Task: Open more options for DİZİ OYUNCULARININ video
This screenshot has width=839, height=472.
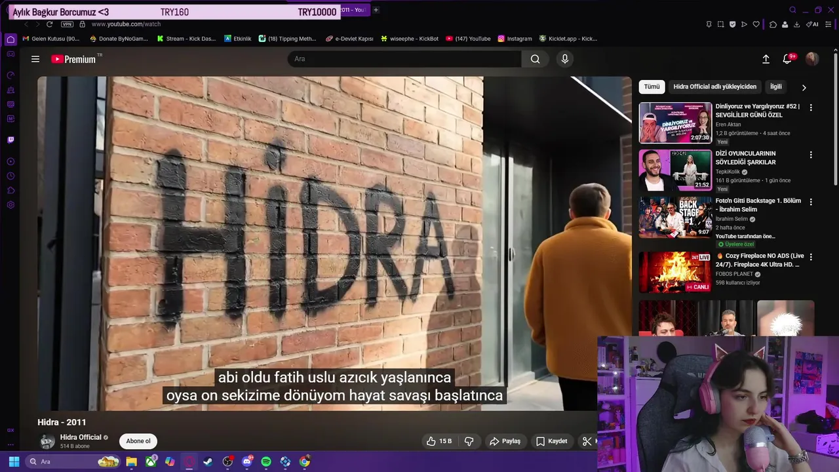Action: [811, 155]
